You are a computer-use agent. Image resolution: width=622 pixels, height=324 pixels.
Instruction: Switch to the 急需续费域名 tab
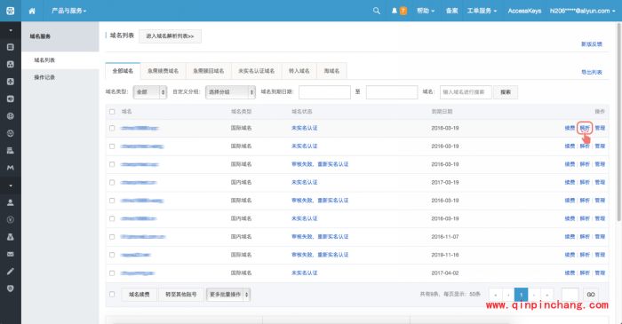[163, 71]
